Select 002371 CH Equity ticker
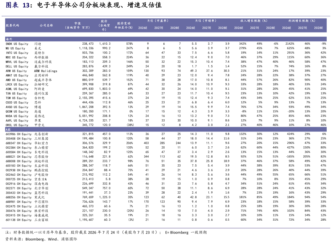This screenshot has height=243, width=332. (x=19, y=188)
